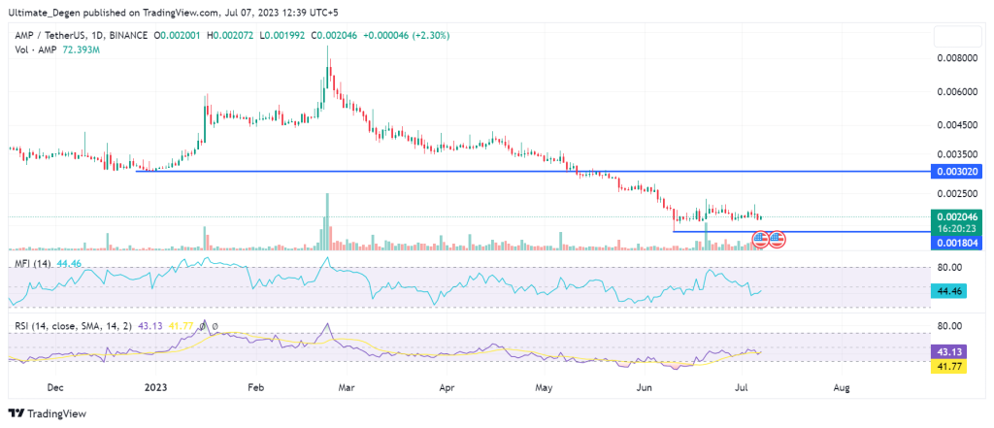This screenshot has width=994, height=428.
Task: Click the MFI pane 80.00 level label
Action: (950, 267)
